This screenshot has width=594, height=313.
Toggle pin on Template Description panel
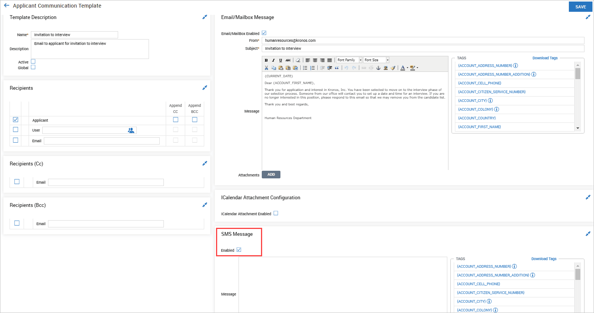tap(205, 17)
